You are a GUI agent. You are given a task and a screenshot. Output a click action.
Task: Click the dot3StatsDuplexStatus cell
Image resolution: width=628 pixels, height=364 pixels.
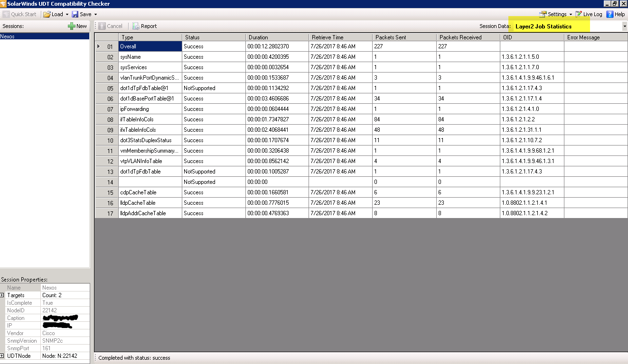150,140
